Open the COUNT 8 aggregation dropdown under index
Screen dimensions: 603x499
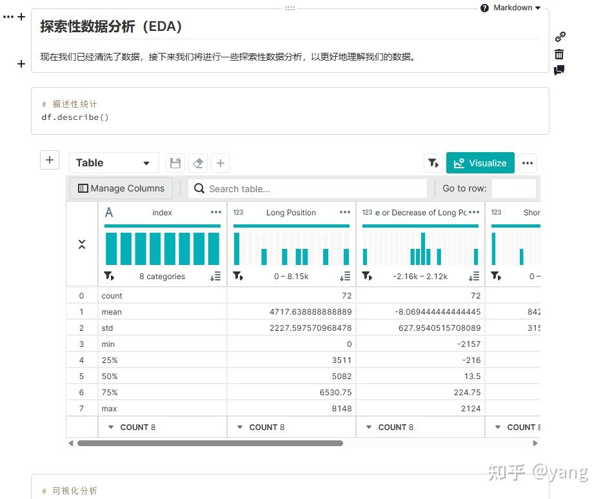131,427
